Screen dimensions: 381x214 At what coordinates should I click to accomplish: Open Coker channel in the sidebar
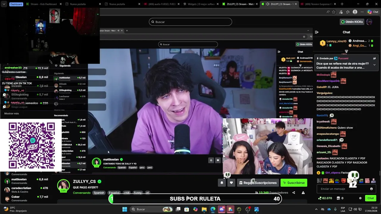(x=26, y=198)
